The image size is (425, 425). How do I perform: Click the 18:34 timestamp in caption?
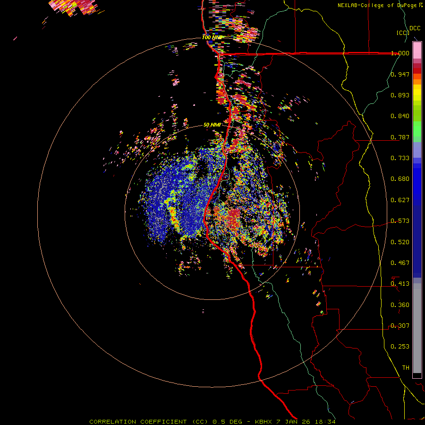pos(325,422)
